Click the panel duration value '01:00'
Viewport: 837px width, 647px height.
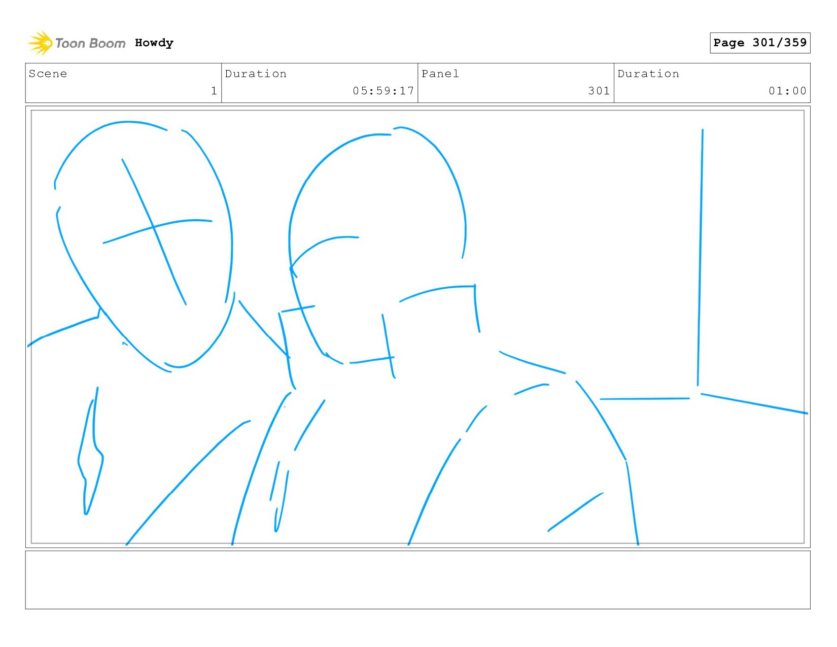(787, 91)
